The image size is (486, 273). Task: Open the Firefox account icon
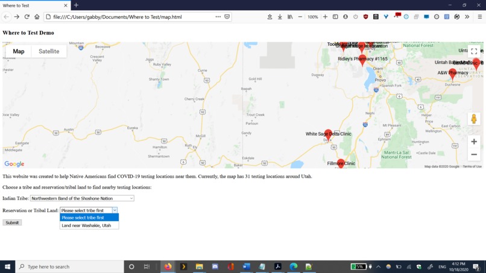[346, 17]
